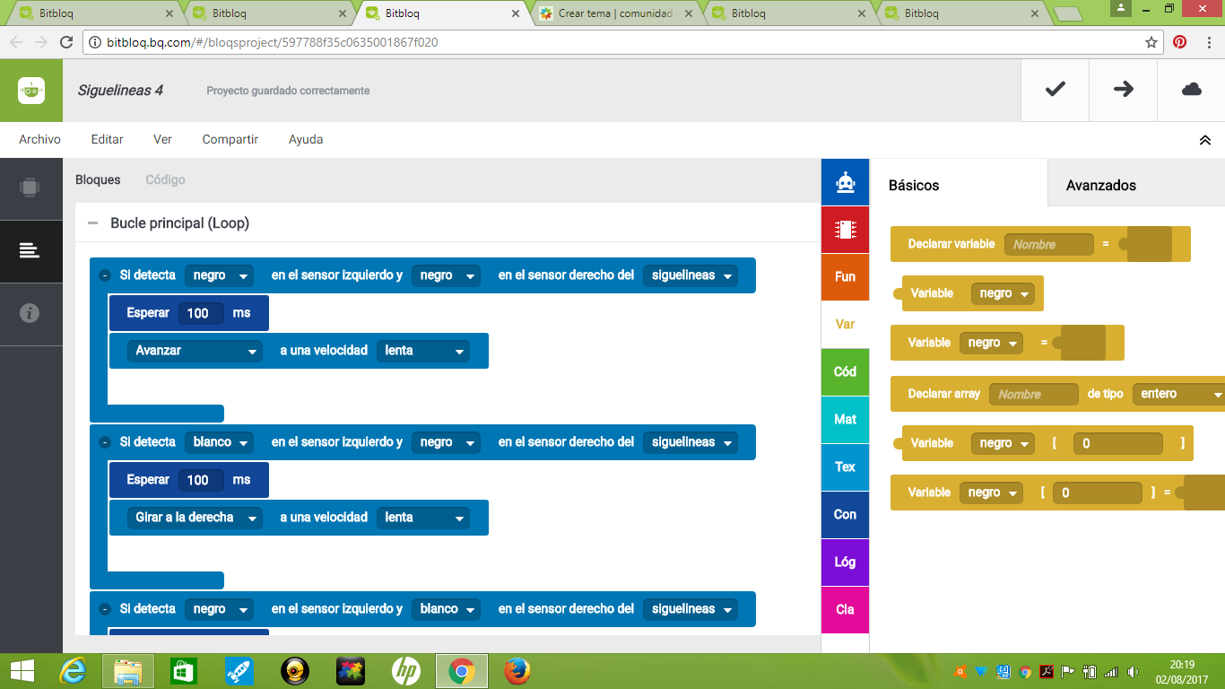The width and height of the screenshot is (1225, 689).
Task: Select the Tex blocks category
Action: coord(845,467)
